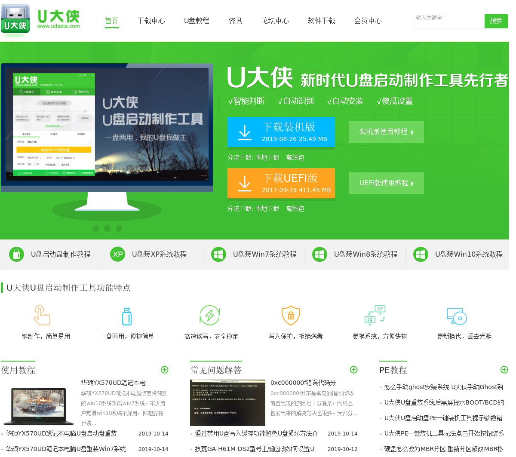Open U盘装XP系统教程 link
516x457 pixels.
point(160,254)
